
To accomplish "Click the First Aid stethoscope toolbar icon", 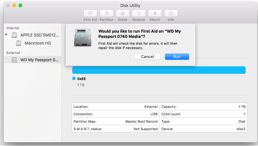I will click(x=90, y=13).
